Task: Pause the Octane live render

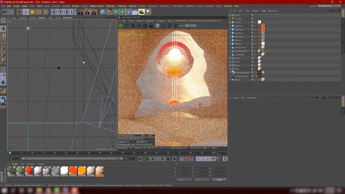Action: [133, 26]
